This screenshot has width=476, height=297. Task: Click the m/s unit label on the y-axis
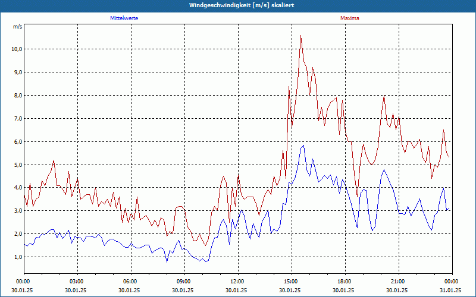(17, 27)
